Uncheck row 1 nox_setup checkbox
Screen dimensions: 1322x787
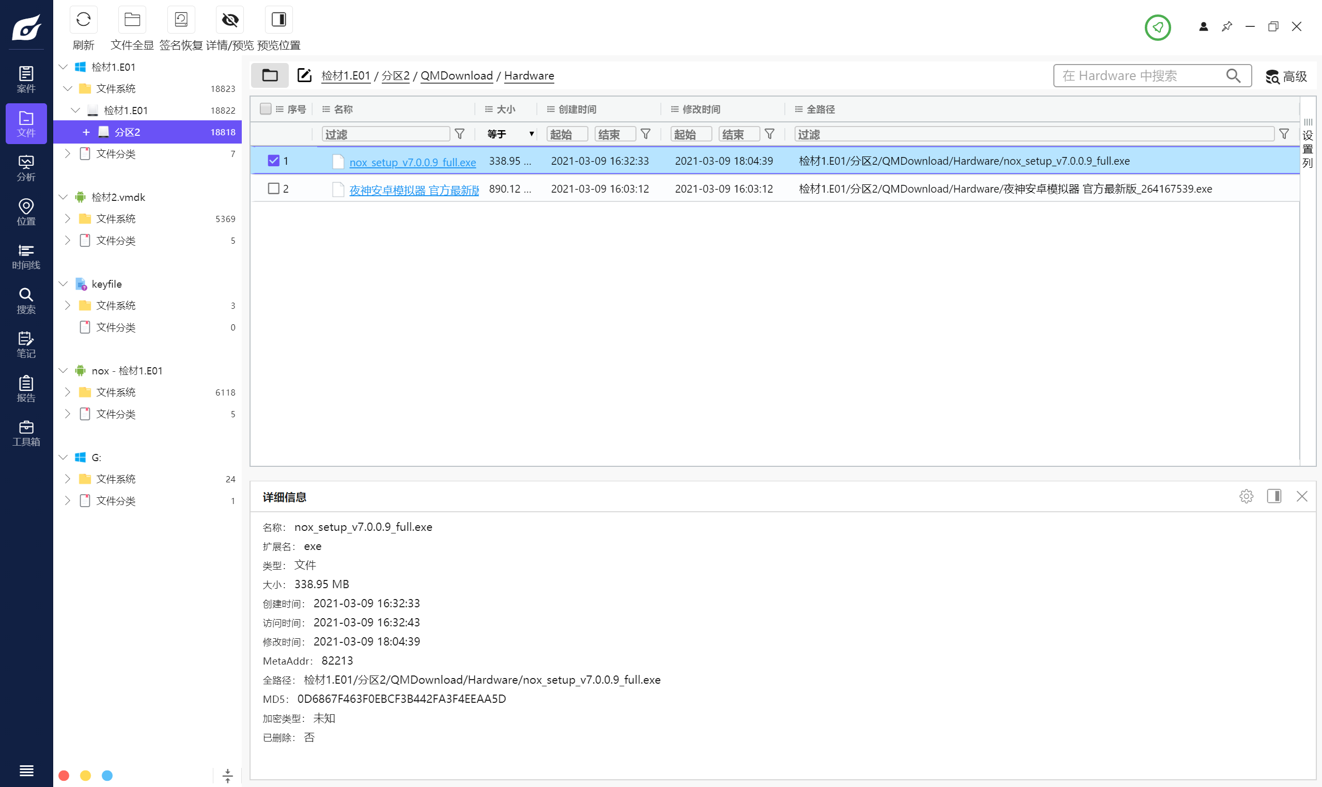(x=274, y=161)
